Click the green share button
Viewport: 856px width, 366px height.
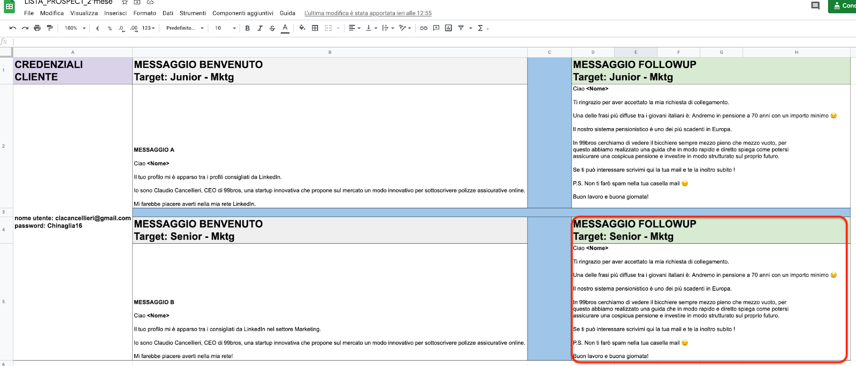tap(843, 6)
